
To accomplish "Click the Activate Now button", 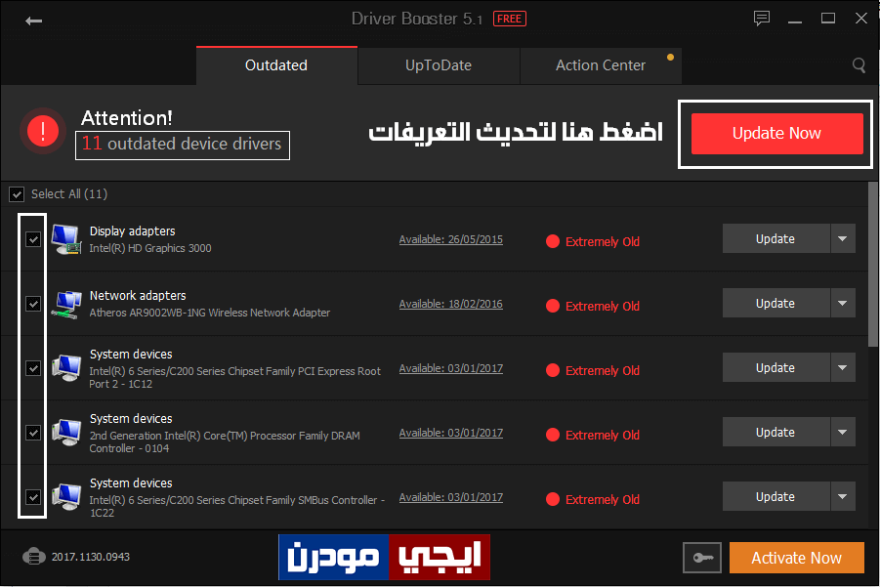I will click(x=796, y=558).
